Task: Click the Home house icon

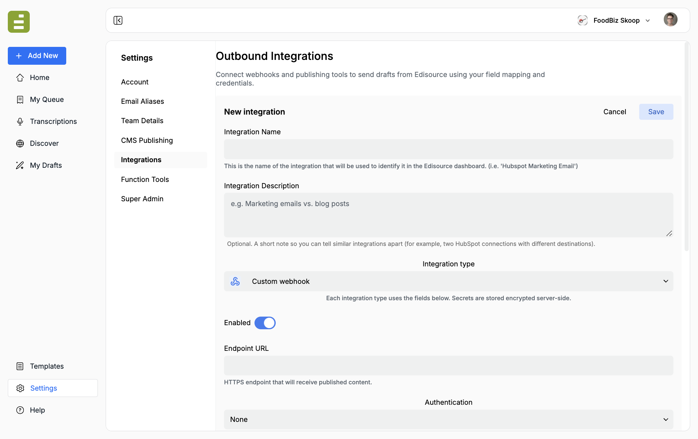Action: 20,77
